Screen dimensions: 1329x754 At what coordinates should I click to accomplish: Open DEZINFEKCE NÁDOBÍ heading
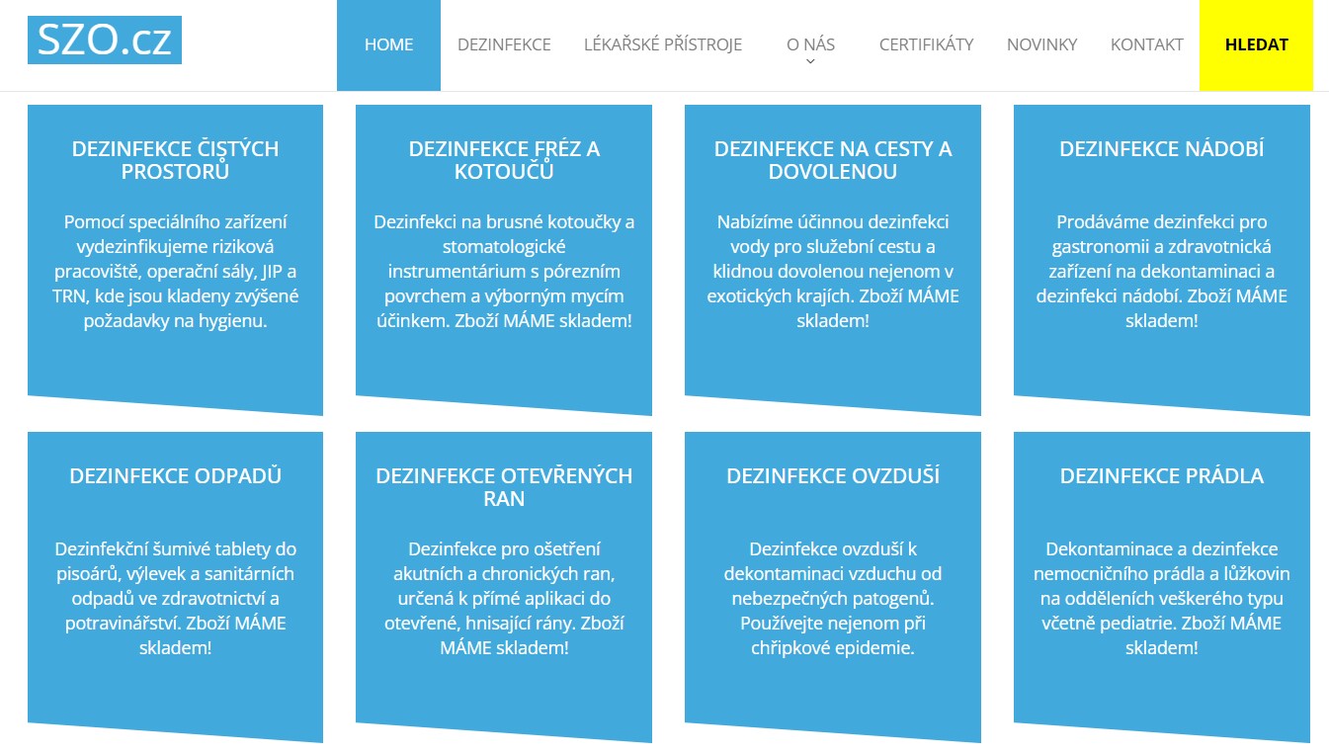click(1162, 149)
